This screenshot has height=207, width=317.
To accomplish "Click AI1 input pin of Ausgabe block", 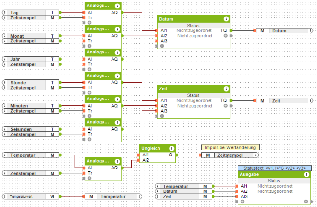I will point(237,186).
